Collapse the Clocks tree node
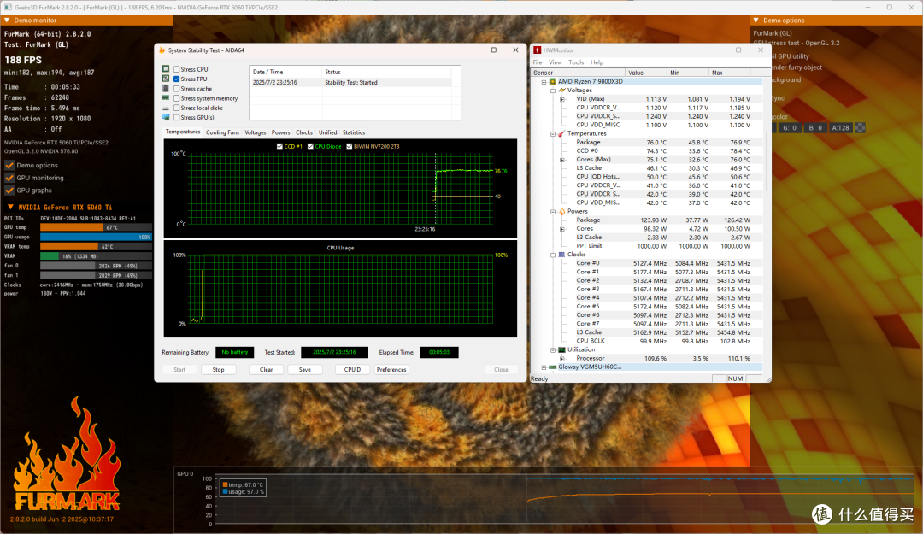Screen dimensions: 923x534 pos(553,255)
